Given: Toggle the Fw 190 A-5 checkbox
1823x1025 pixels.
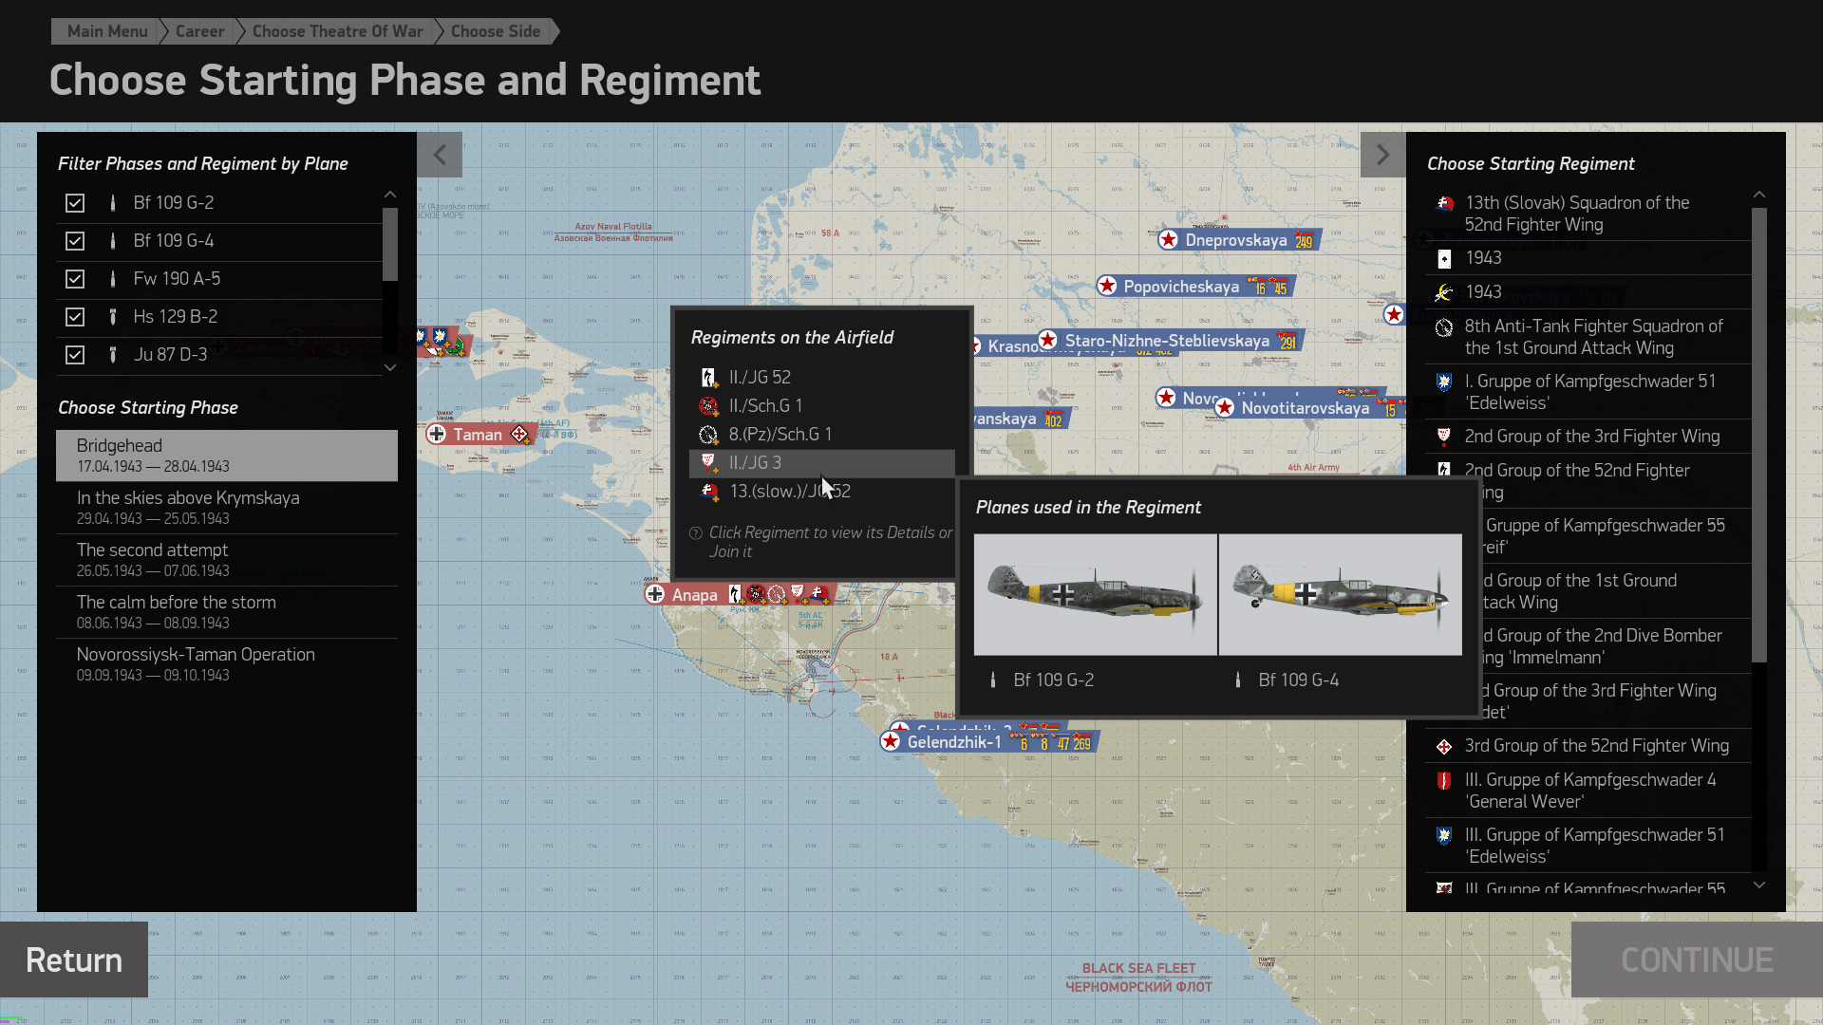Looking at the screenshot, I should point(75,279).
